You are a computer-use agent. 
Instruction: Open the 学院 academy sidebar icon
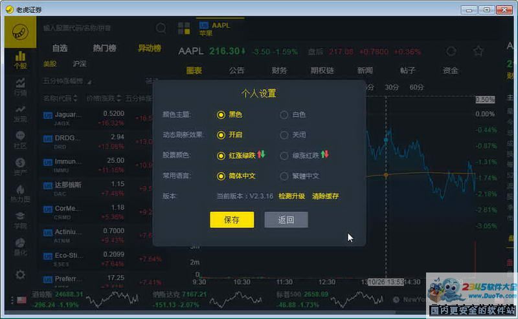tap(20, 220)
